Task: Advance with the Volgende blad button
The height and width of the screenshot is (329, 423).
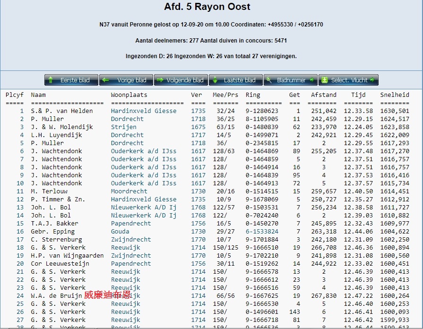Action: coord(181,80)
